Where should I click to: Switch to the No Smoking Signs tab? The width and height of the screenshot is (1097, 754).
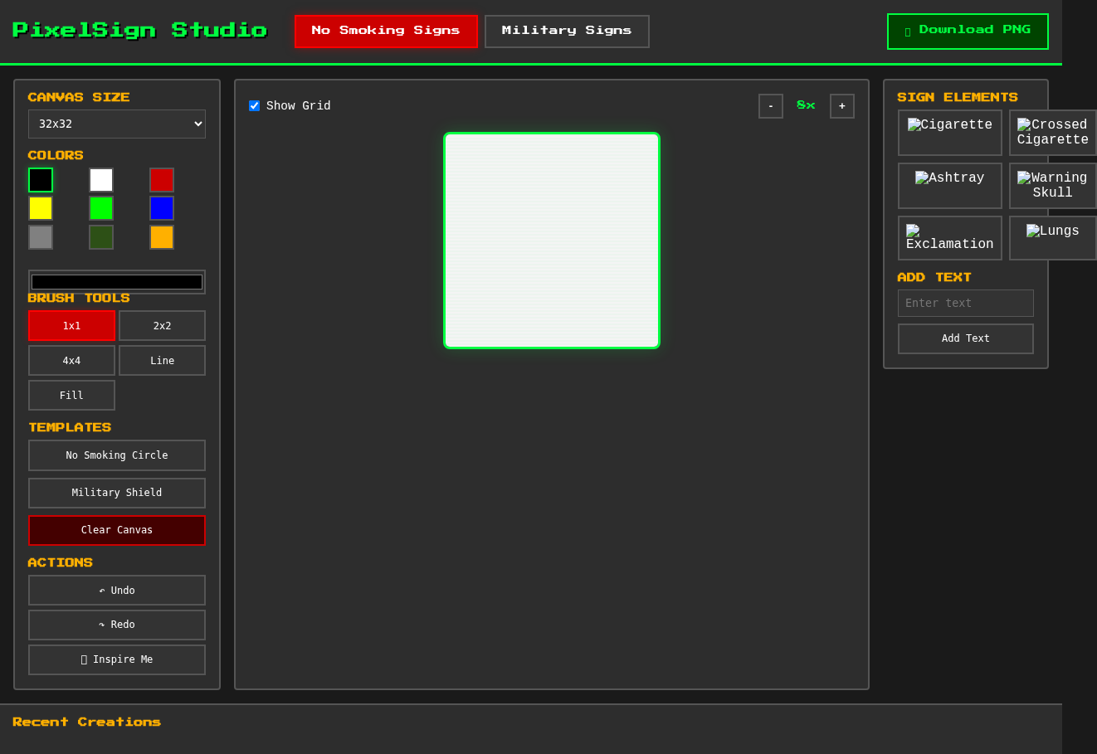tap(386, 31)
